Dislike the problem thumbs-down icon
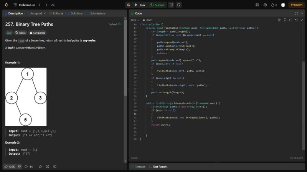 (19, 166)
